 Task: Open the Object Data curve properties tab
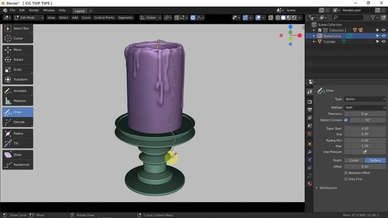pos(310,176)
